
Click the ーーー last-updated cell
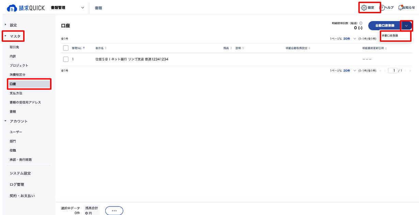367,59
